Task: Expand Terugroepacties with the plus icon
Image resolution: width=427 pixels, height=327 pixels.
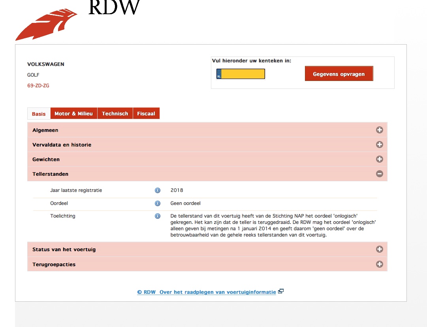Action: tap(379, 264)
